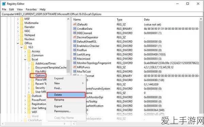This screenshot has width=204, height=127.
Task: Choose Export from the context menu
Action: pyautogui.click(x=66, y=106)
